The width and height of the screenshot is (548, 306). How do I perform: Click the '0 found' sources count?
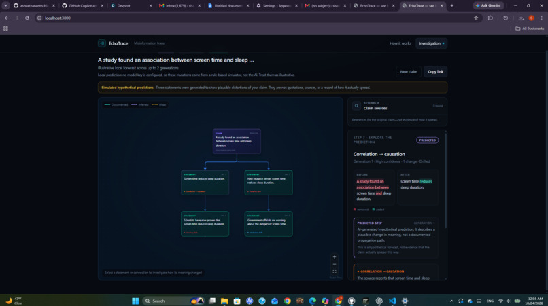click(x=438, y=106)
